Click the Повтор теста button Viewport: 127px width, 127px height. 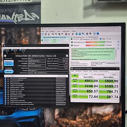111,63
